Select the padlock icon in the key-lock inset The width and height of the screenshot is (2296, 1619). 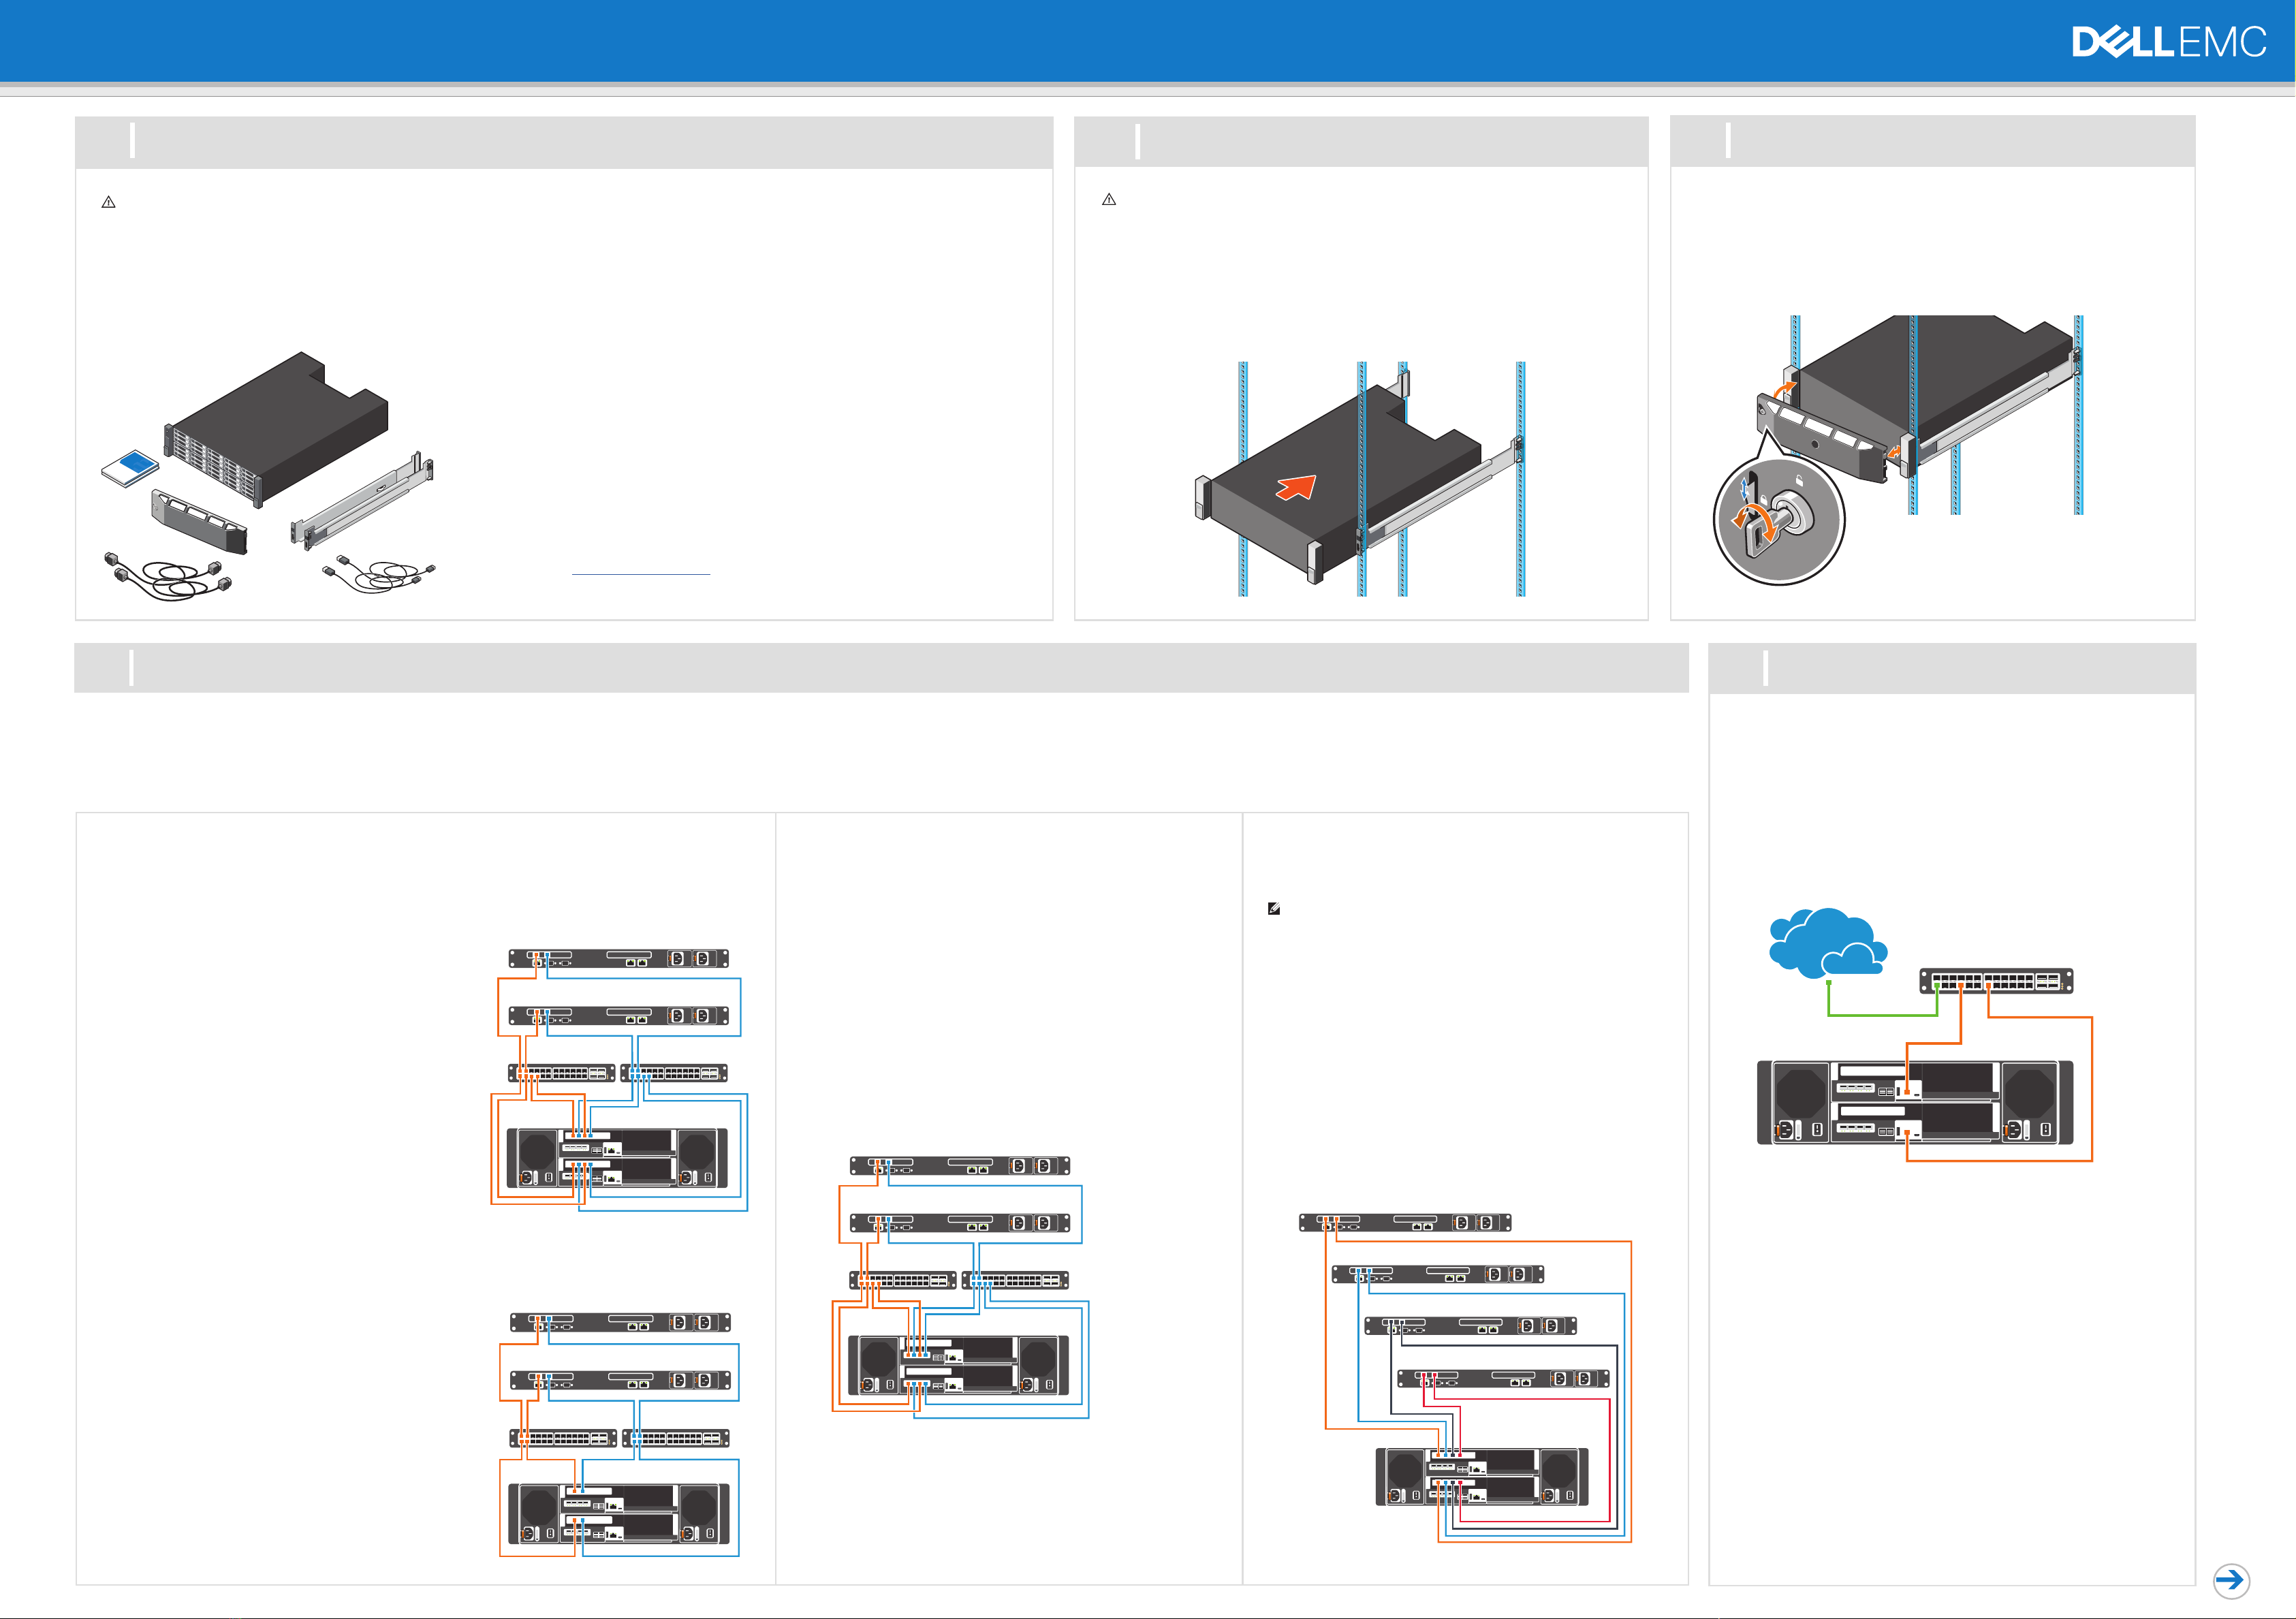[x=1799, y=481]
